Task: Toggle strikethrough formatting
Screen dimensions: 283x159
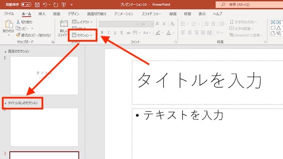Action: [128, 33]
